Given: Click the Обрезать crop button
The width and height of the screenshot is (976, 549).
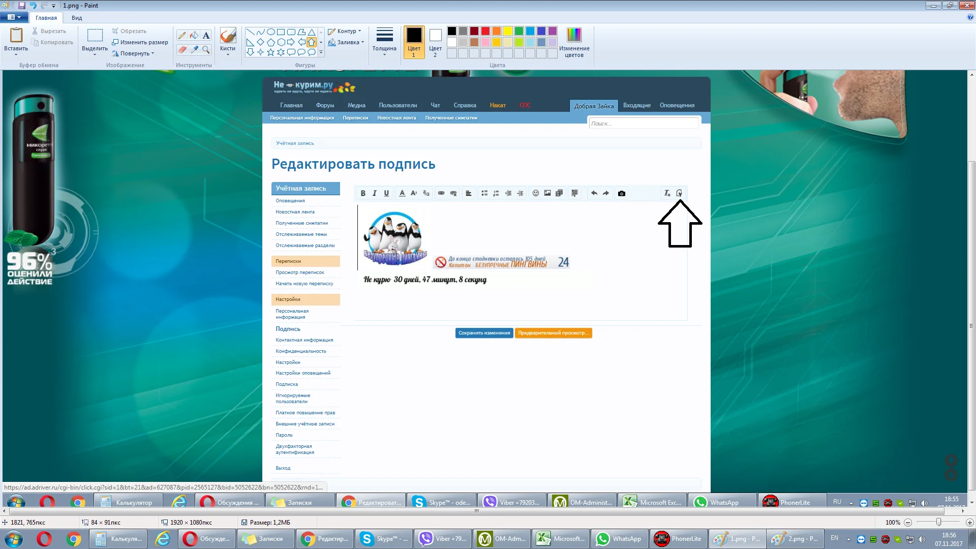Looking at the screenshot, I should pos(130,31).
